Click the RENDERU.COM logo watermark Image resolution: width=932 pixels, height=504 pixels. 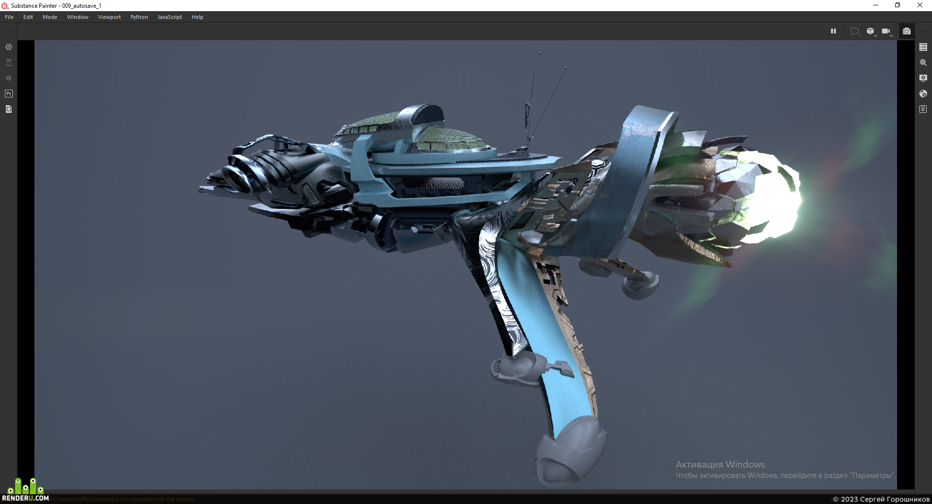[25, 490]
